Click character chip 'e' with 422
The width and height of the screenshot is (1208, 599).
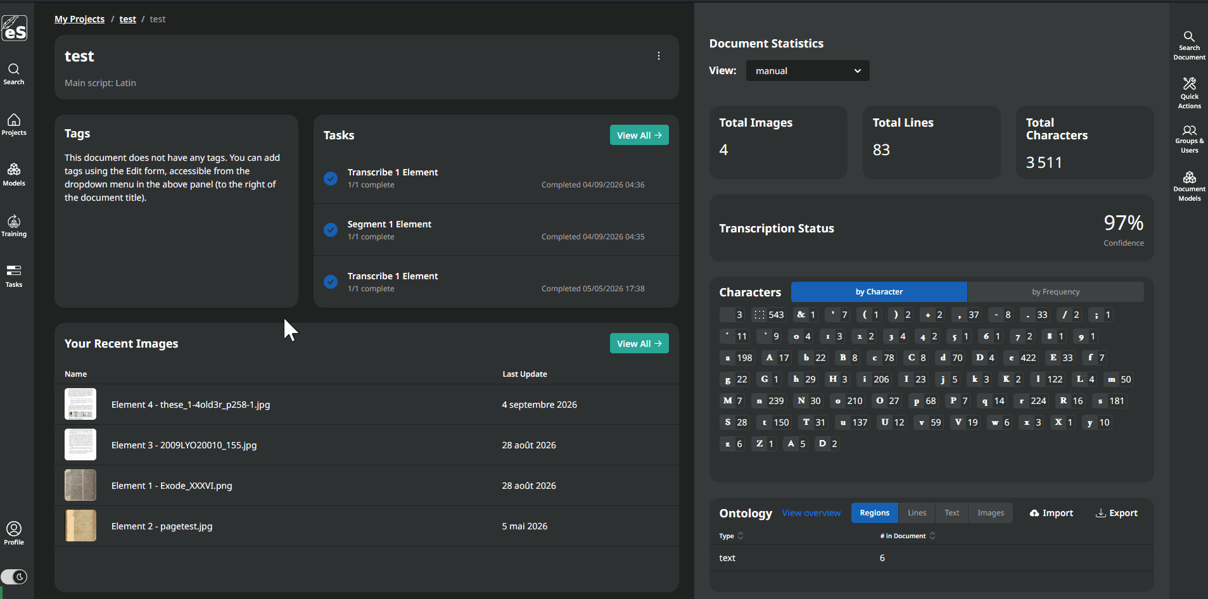tap(1022, 358)
